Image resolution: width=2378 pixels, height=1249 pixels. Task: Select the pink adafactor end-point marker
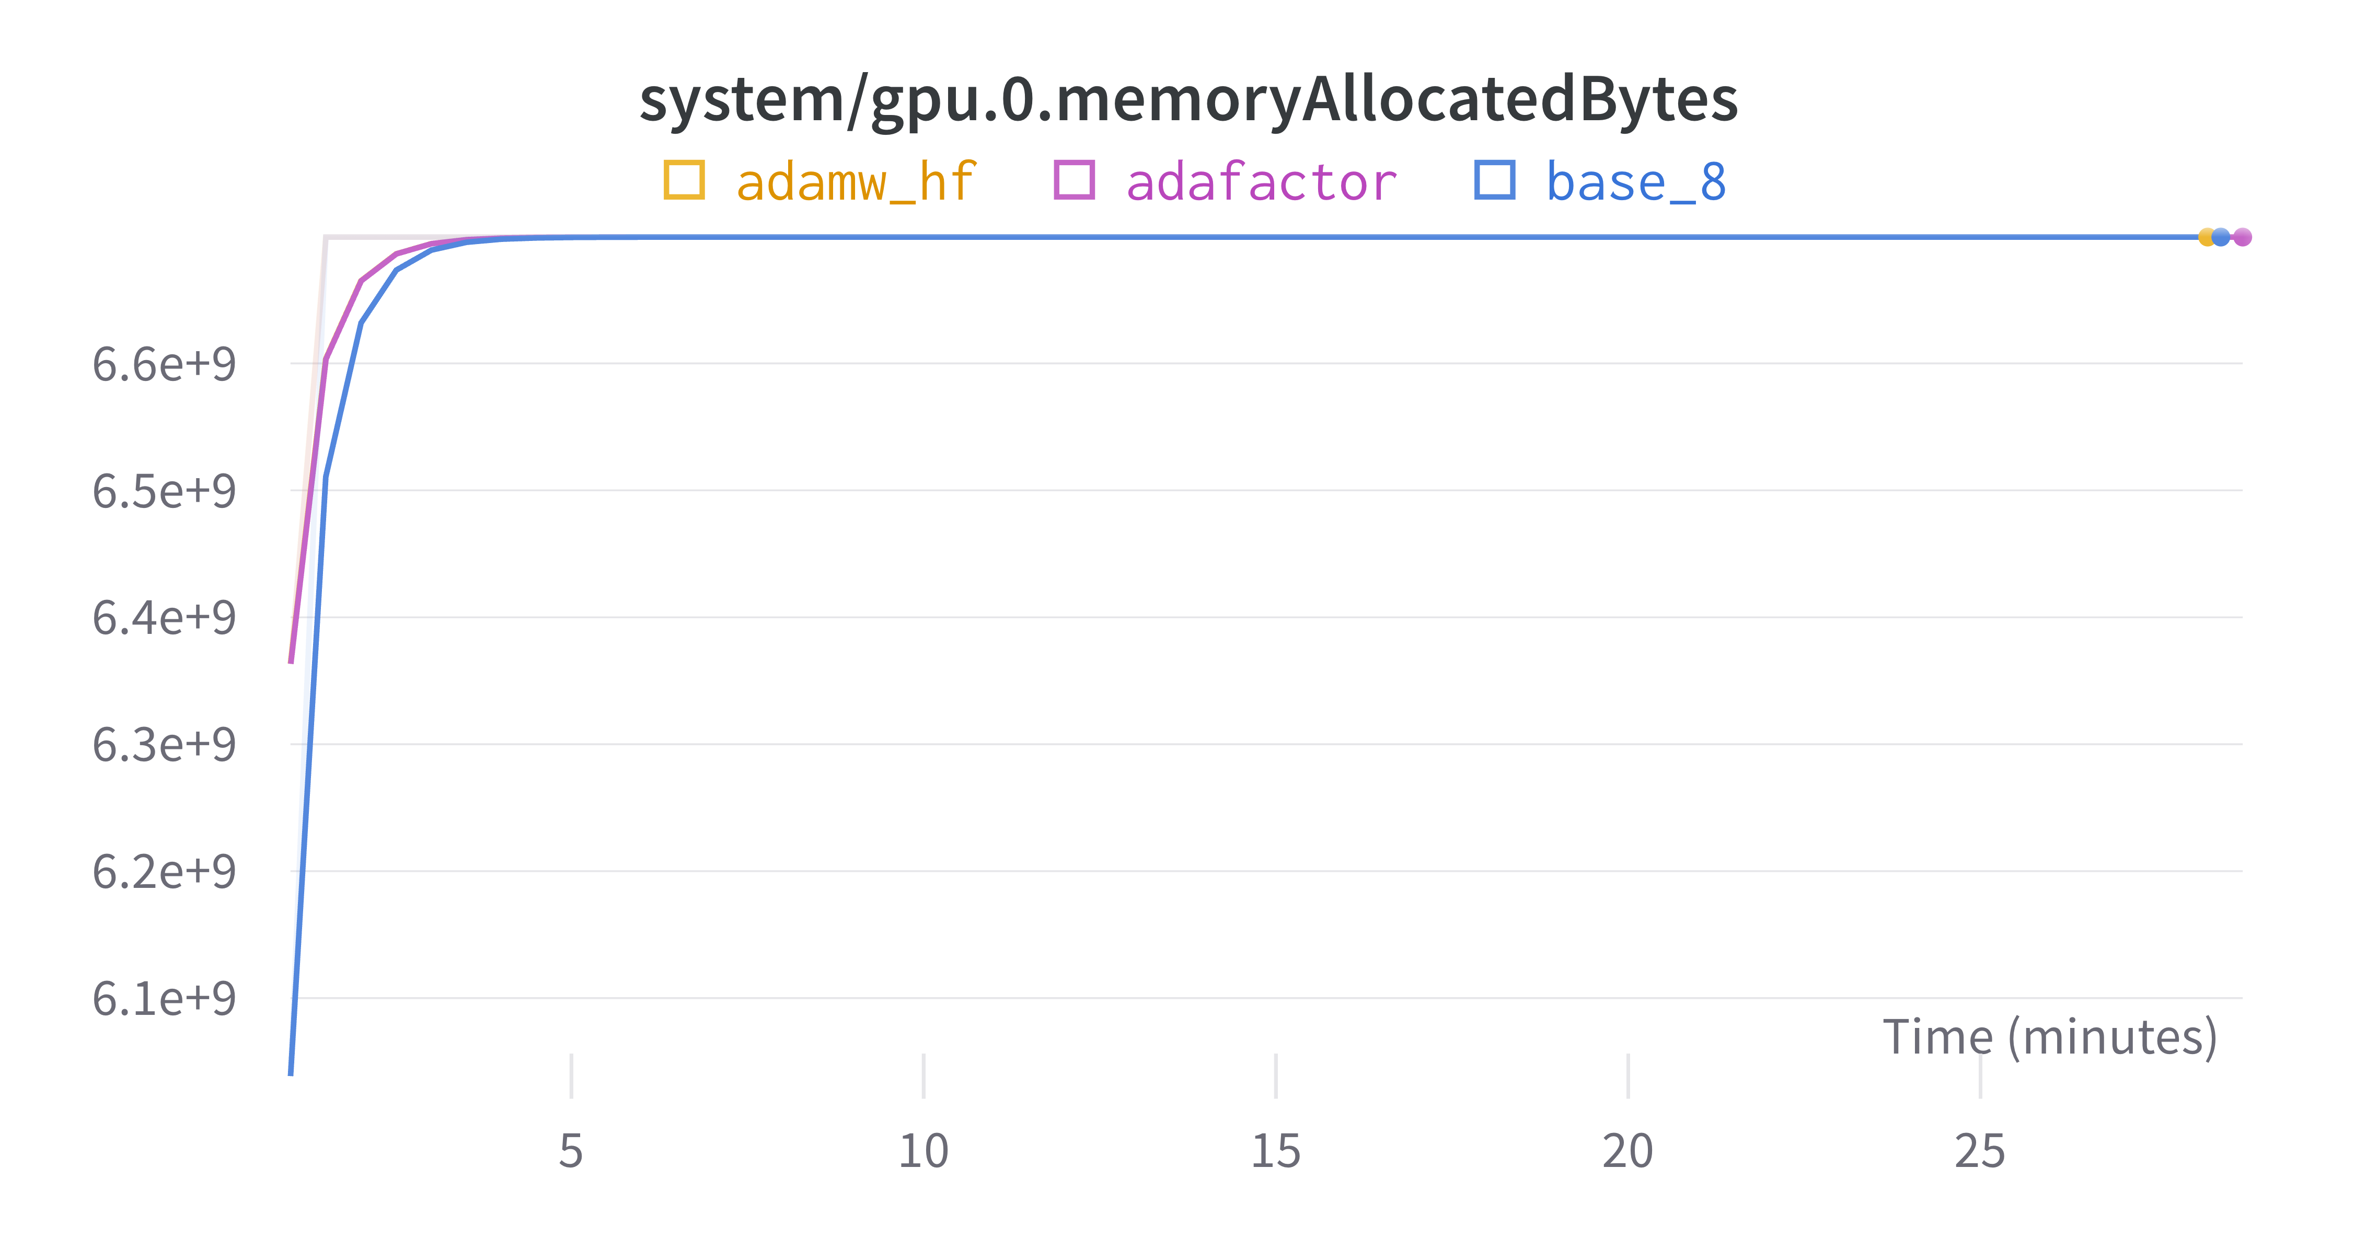click(x=2242, y=237)
